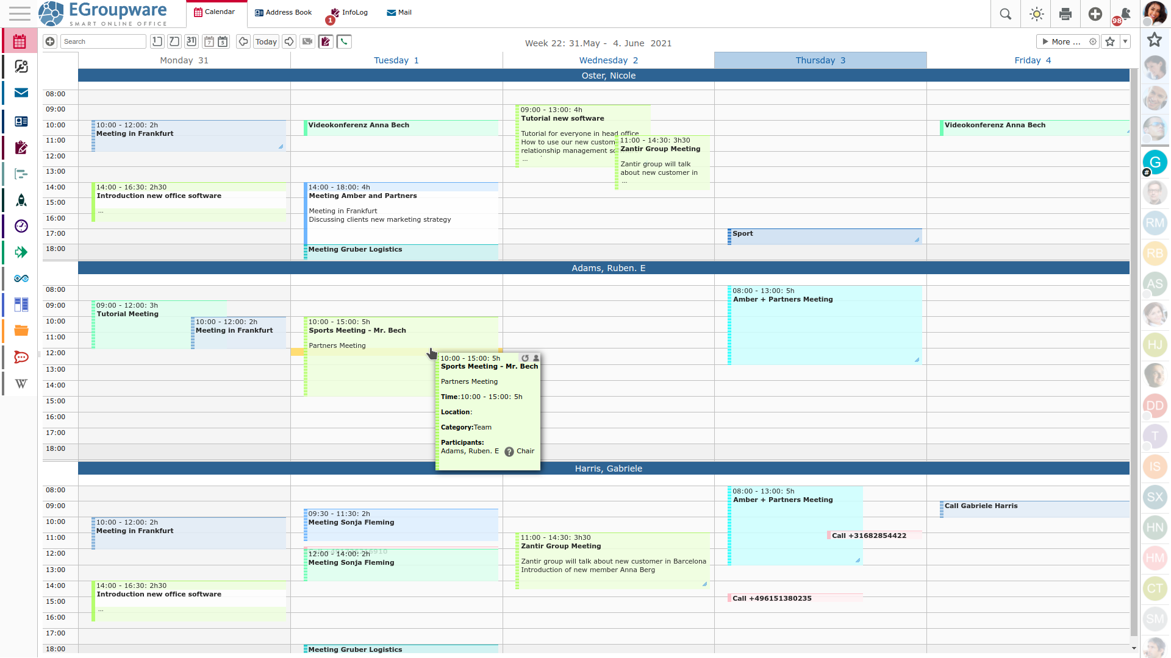Screen dimensions: 1171x658
Task: Switch to Address Book tab
Action: (283, 12)
